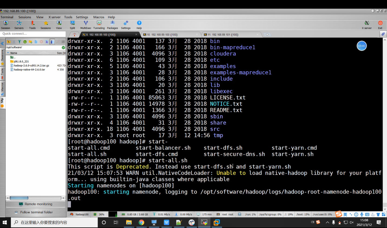Sort files by the Name column header
Screen dimensions: 387x228
point(31,53)
